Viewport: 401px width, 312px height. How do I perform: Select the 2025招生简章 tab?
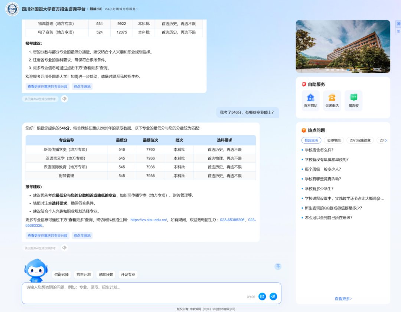click(360, 140)
